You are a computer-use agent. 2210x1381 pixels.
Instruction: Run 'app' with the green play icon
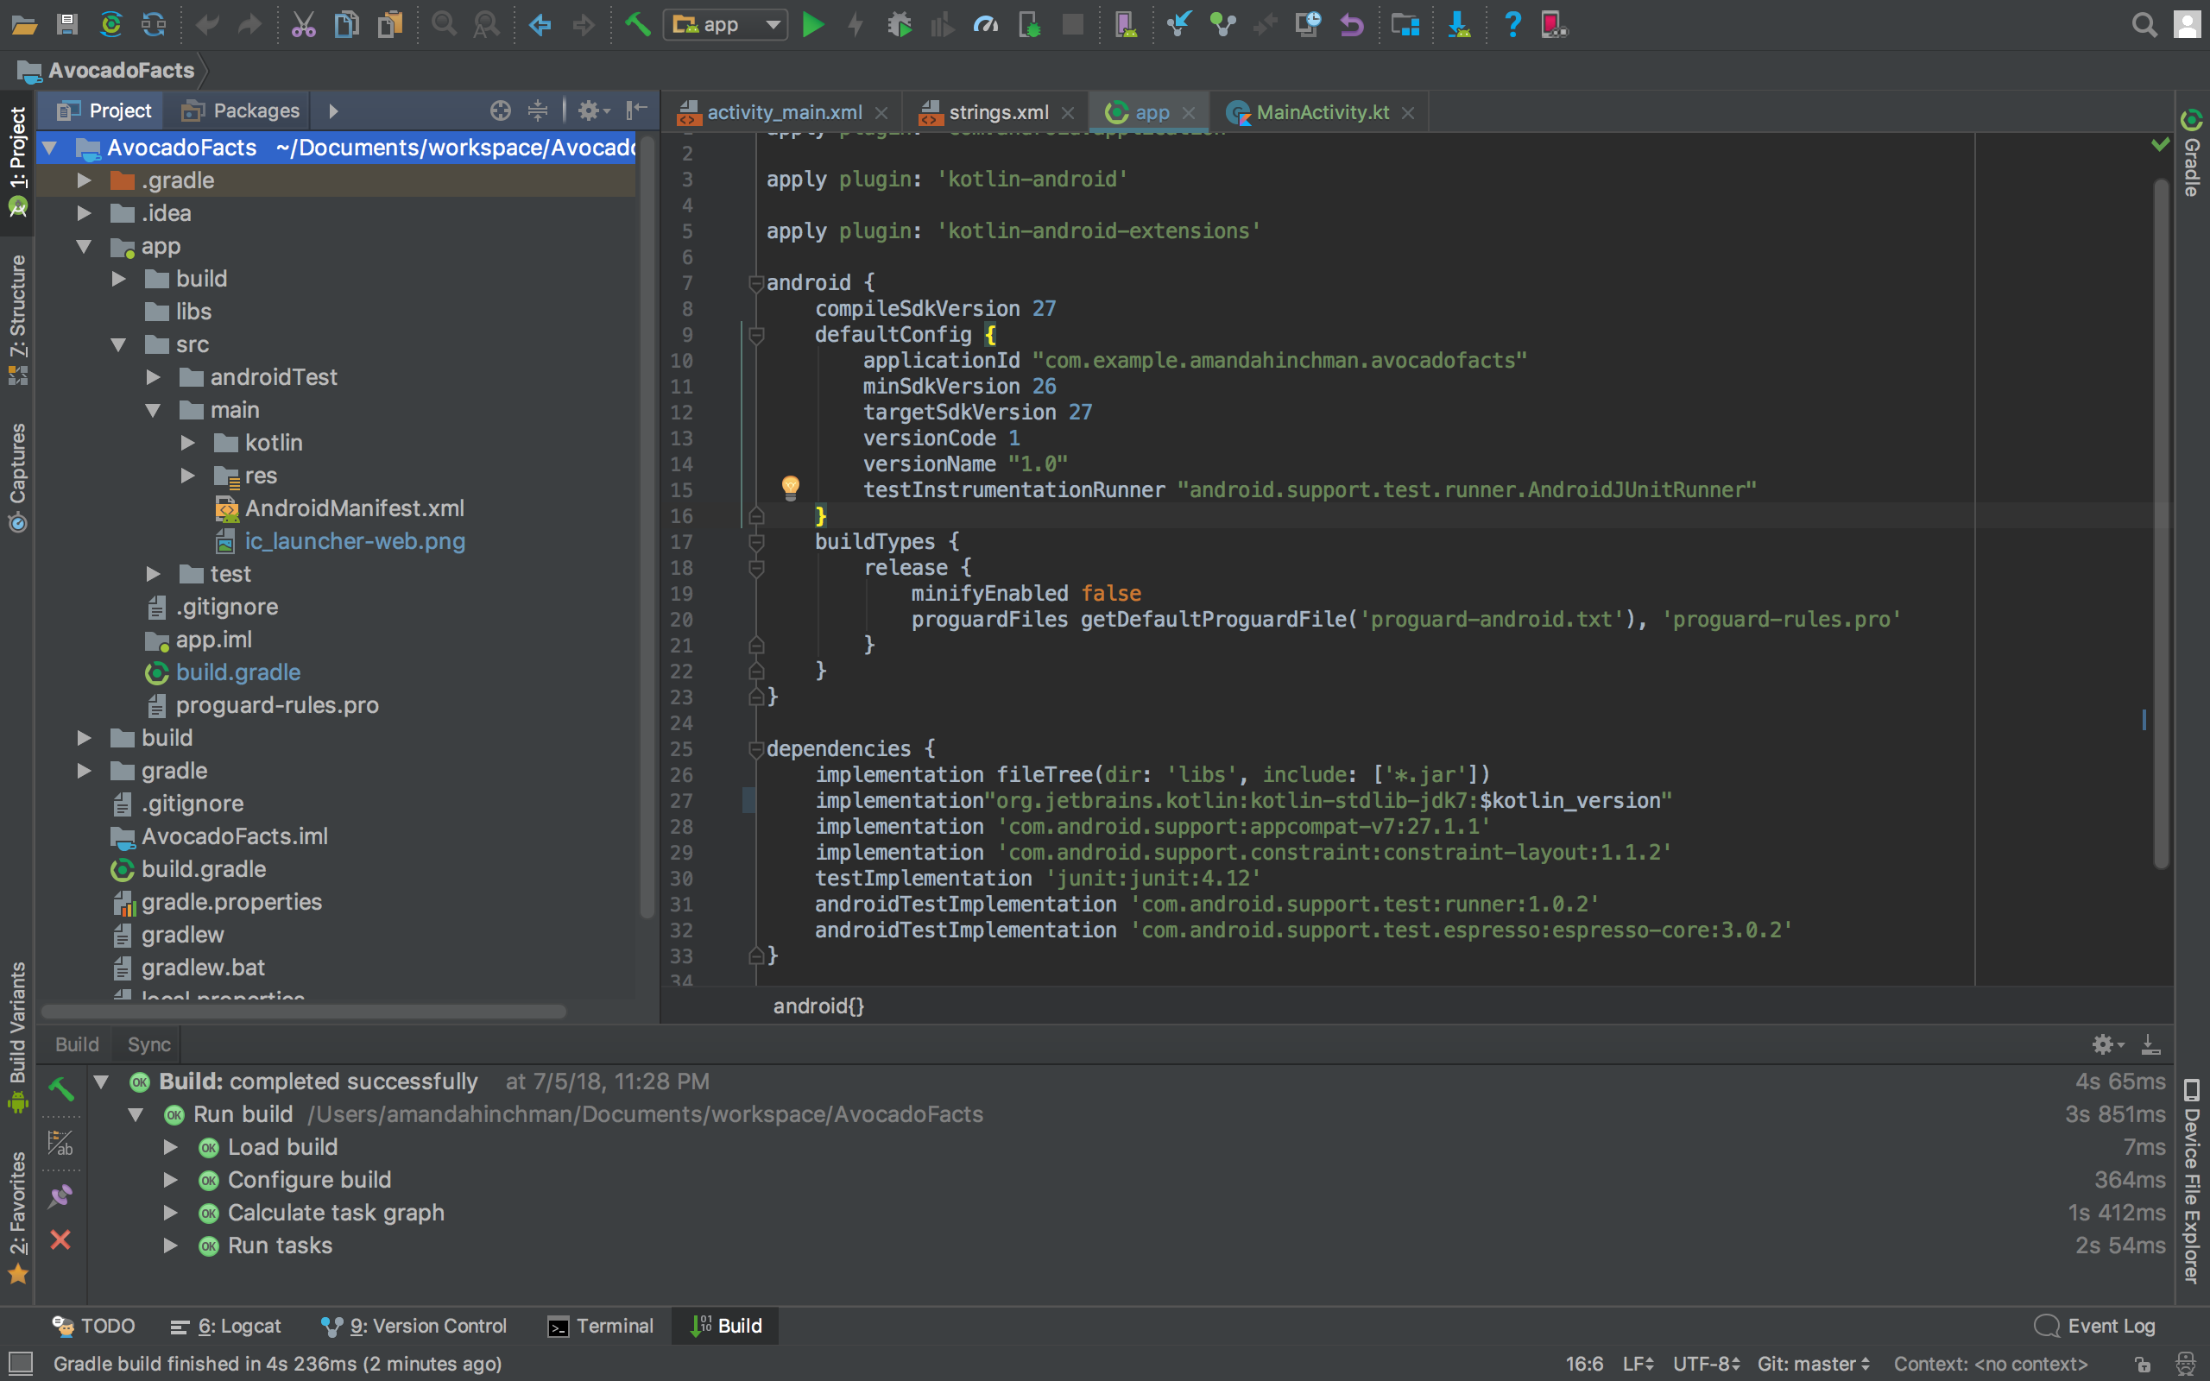(x=812, y=25)
